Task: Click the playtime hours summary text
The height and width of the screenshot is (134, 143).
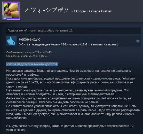Action: click(69, 44)
